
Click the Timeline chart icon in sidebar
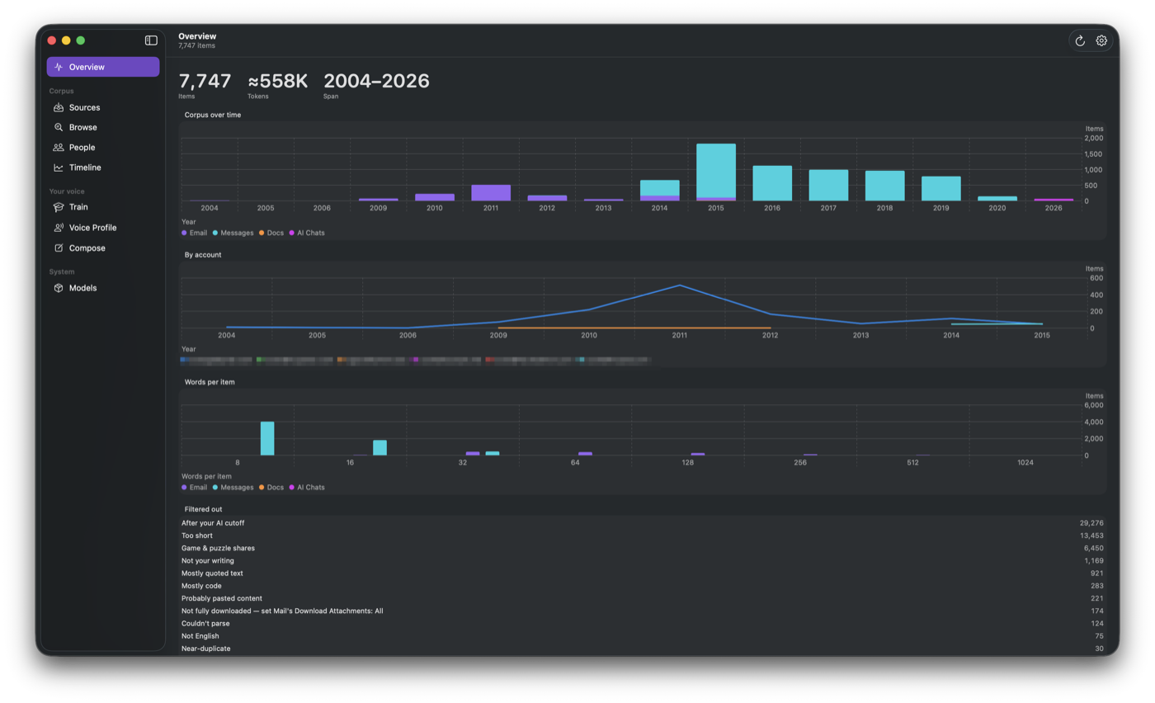coord(59,167)
